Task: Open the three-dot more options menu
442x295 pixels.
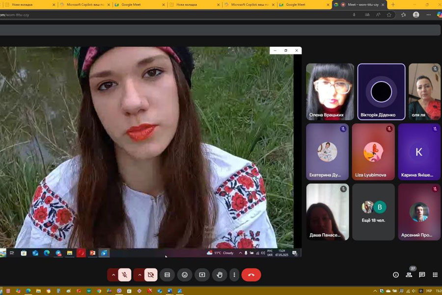Action: click(235, 275)
